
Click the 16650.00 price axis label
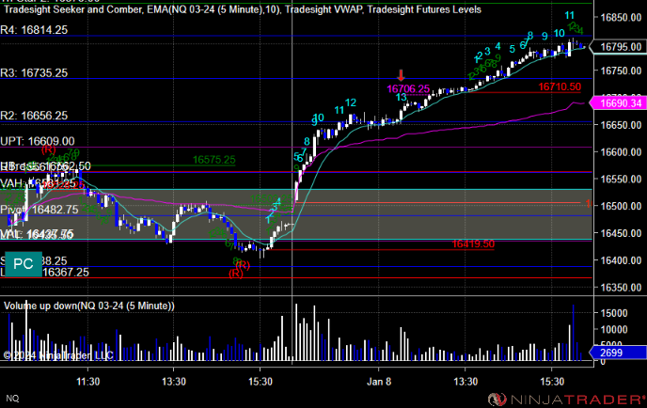[x=621, y=125]
